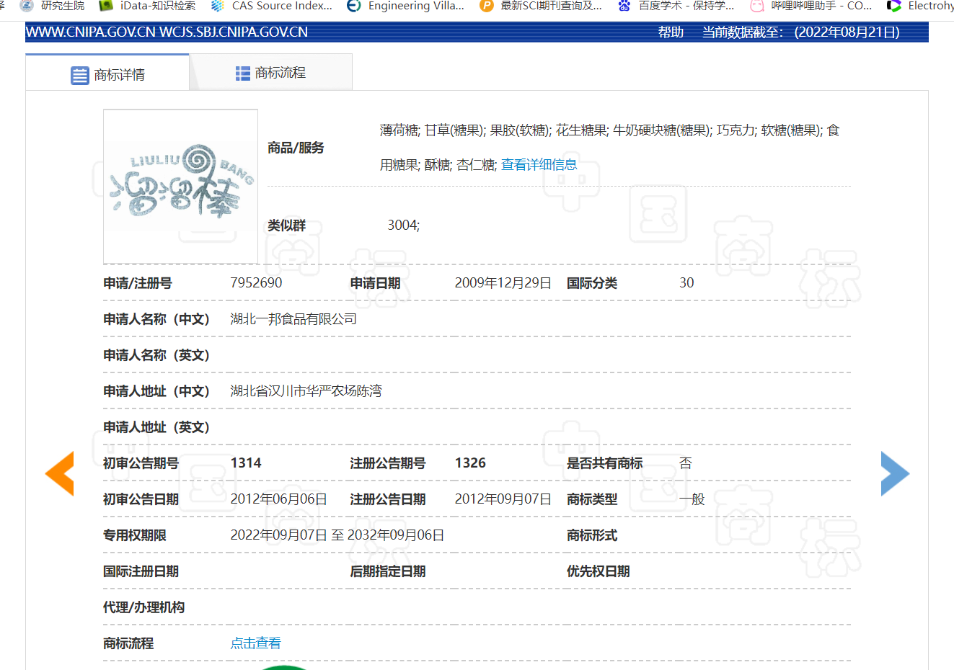Switch to the 商标流程 tab
Viewport: 954px width, 670px height.
click(x=271, y=72)
